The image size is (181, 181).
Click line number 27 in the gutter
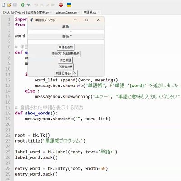pos(8,163)
